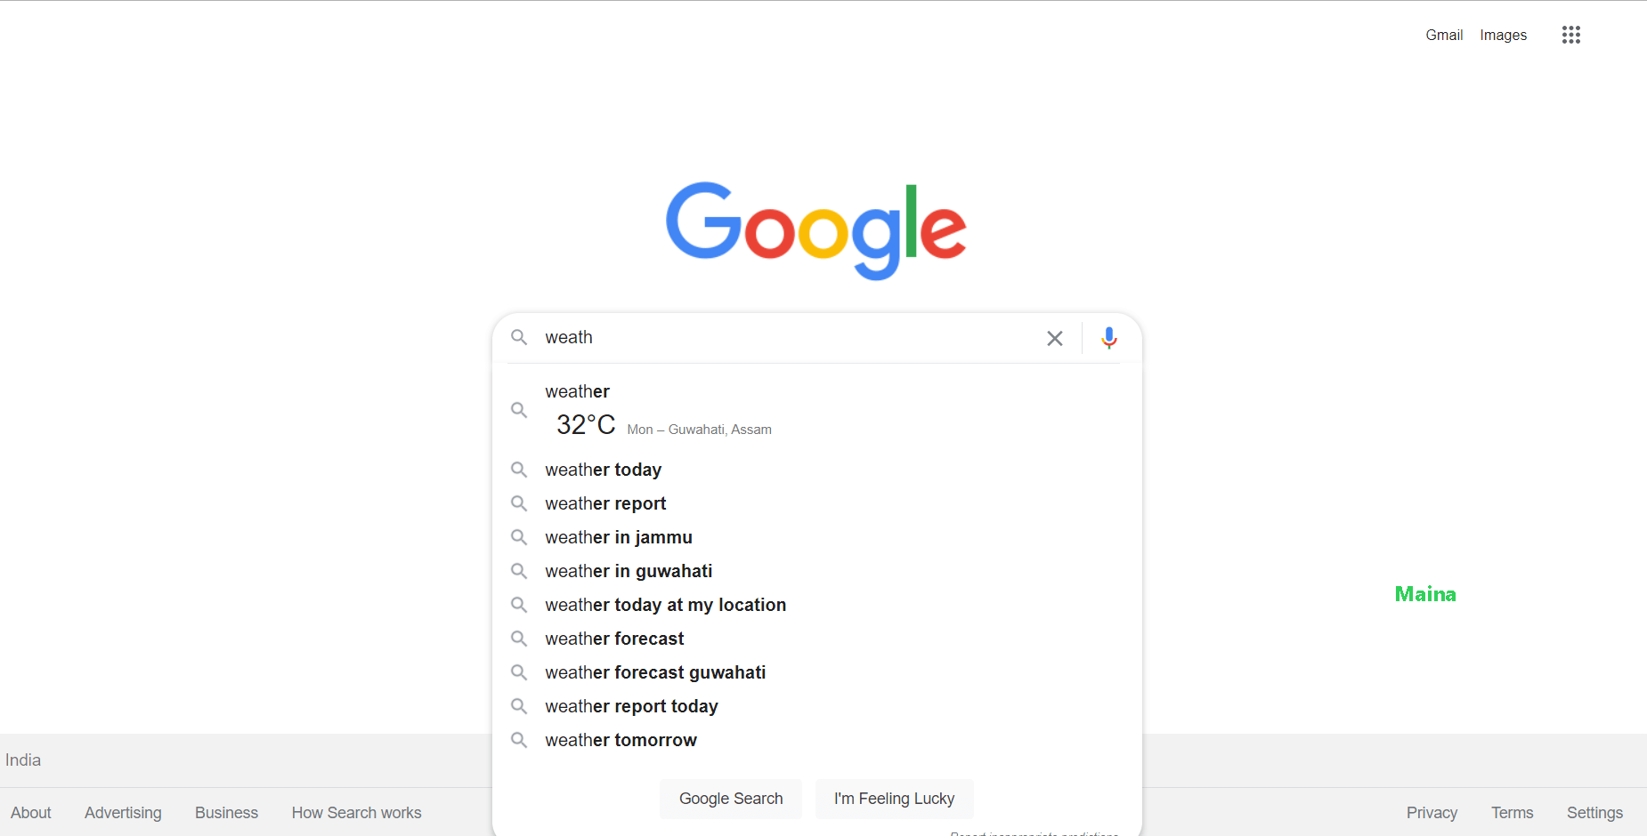Click inside the search text field
This screenshot has height=836, width=1647.
(x=788, y=337)
